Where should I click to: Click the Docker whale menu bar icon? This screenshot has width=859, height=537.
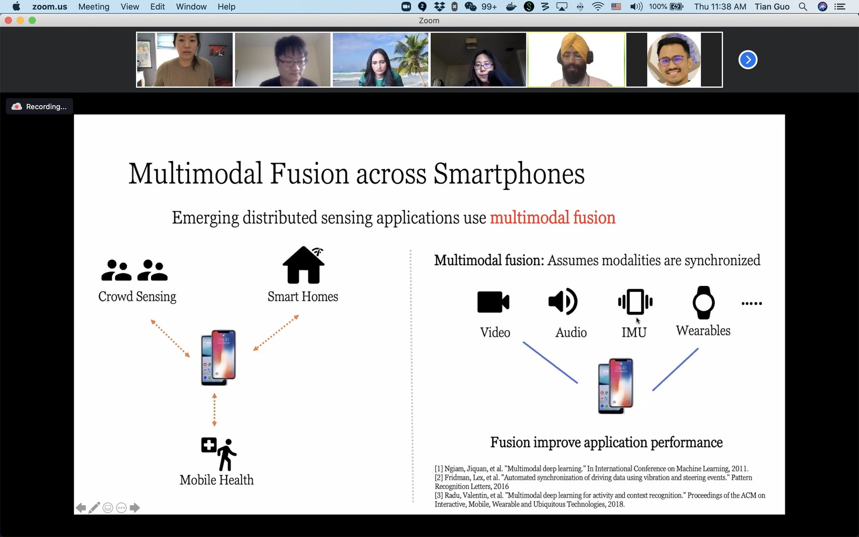[x=511, y=7]
